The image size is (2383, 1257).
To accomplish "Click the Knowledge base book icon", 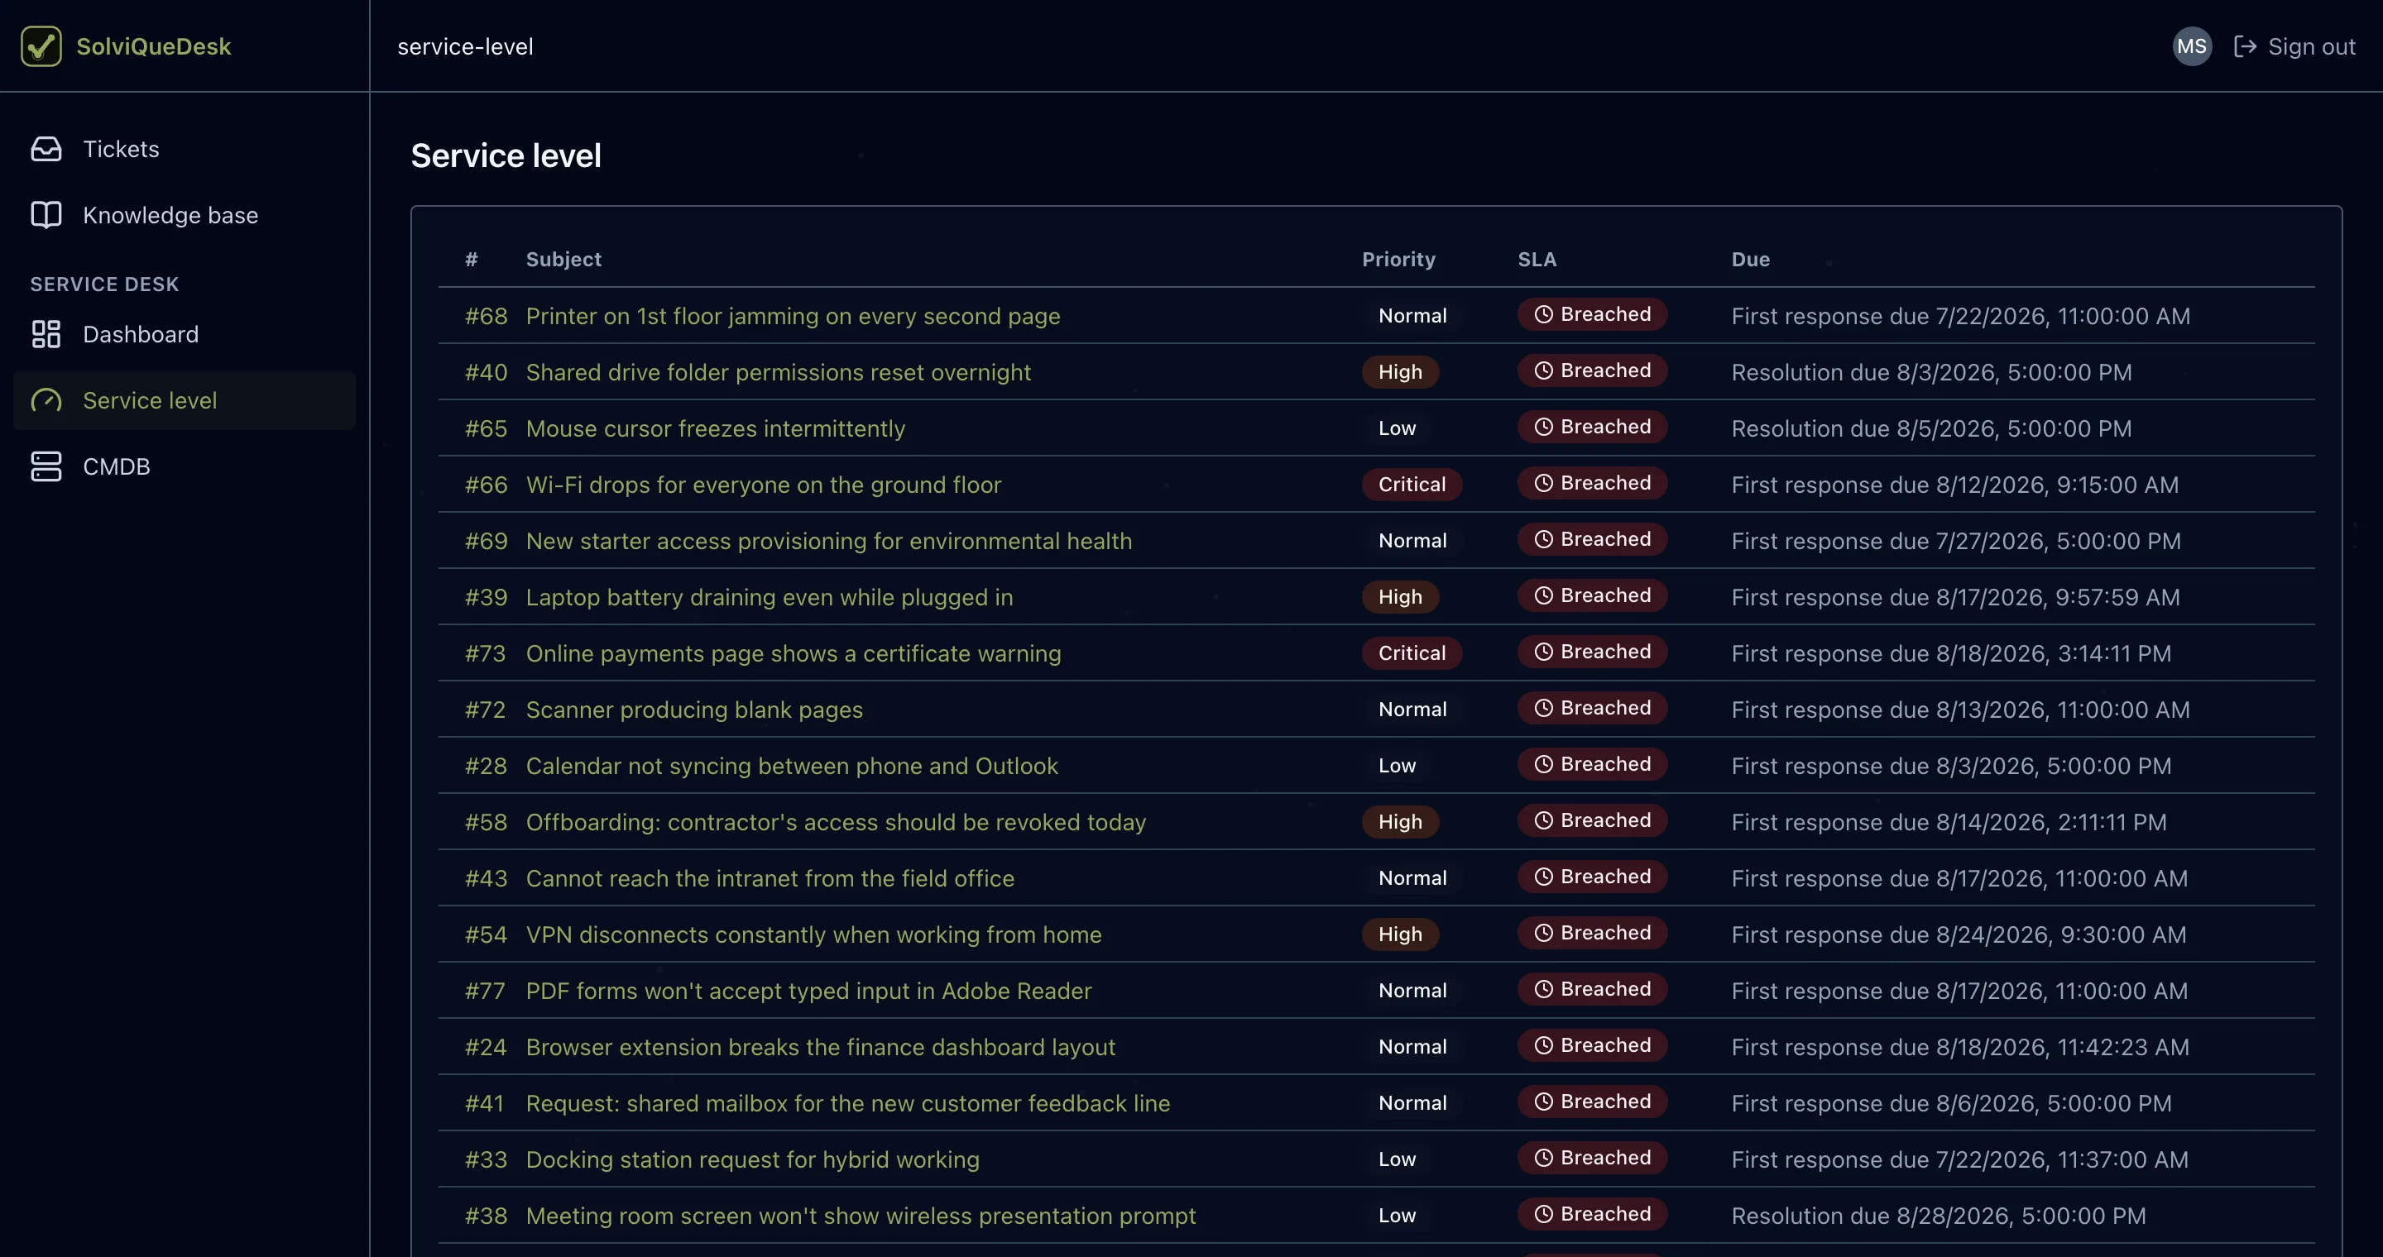I will [46, 215].
